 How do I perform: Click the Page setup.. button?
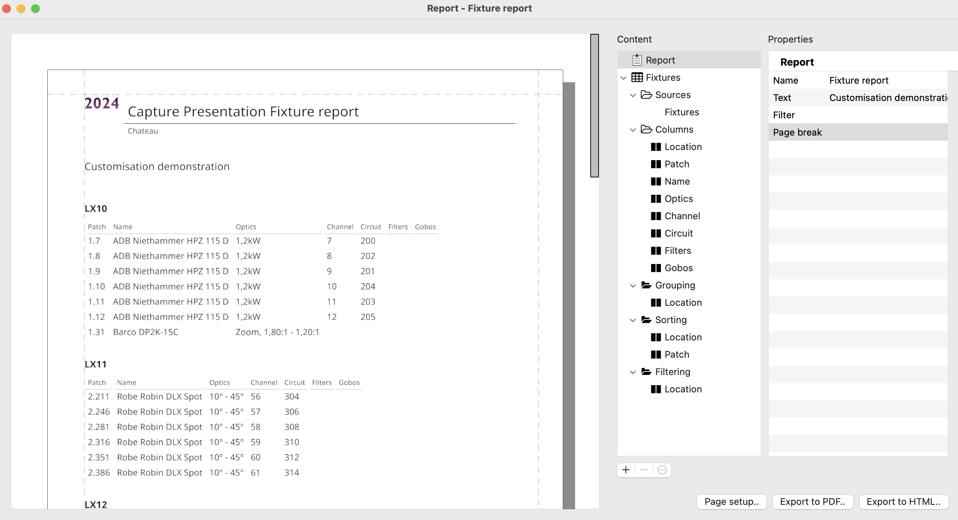tap(731, 502)
